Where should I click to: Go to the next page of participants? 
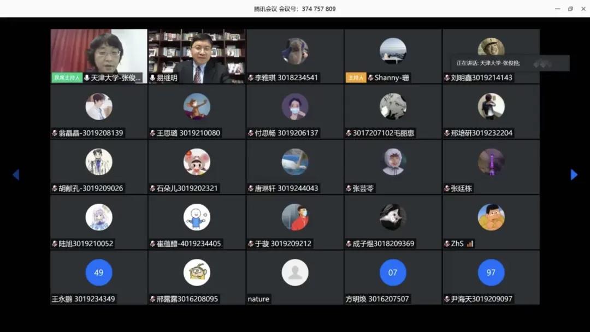pyautogui.click(x=574, y=175)
